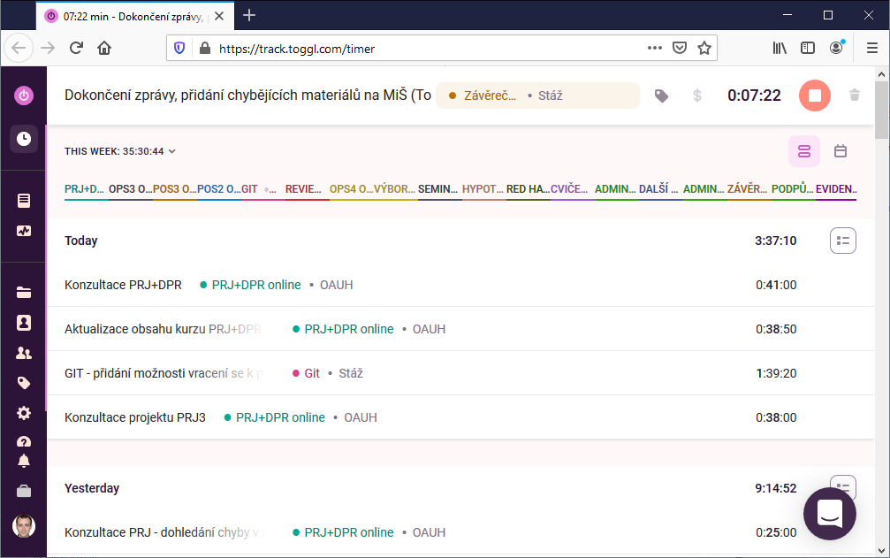
Task: Open Reports from the left sidebar
Action: [24, 201]
